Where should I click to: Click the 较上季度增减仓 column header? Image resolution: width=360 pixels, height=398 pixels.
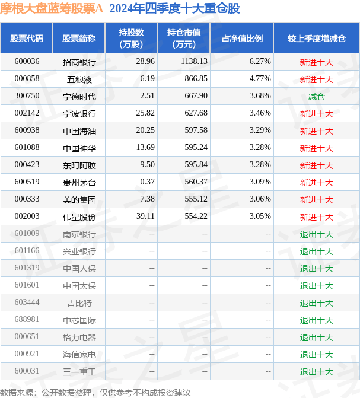pos(316,39)
